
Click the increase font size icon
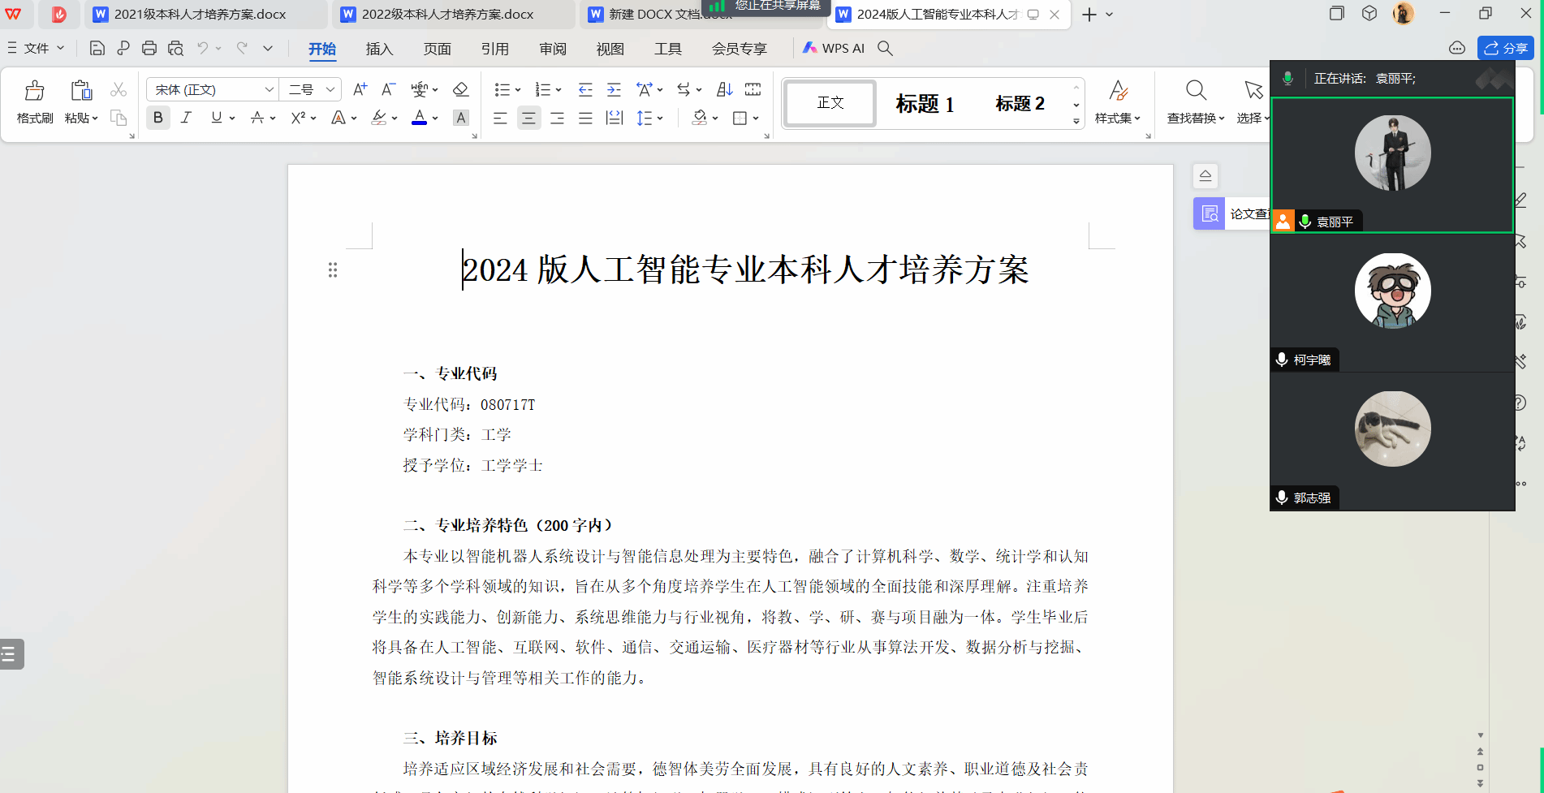point(360,89)
